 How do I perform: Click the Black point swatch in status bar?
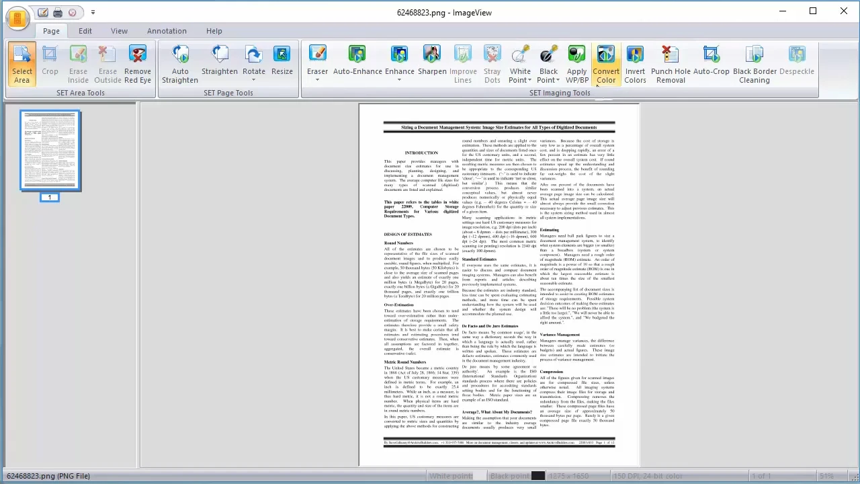[537, 476]
